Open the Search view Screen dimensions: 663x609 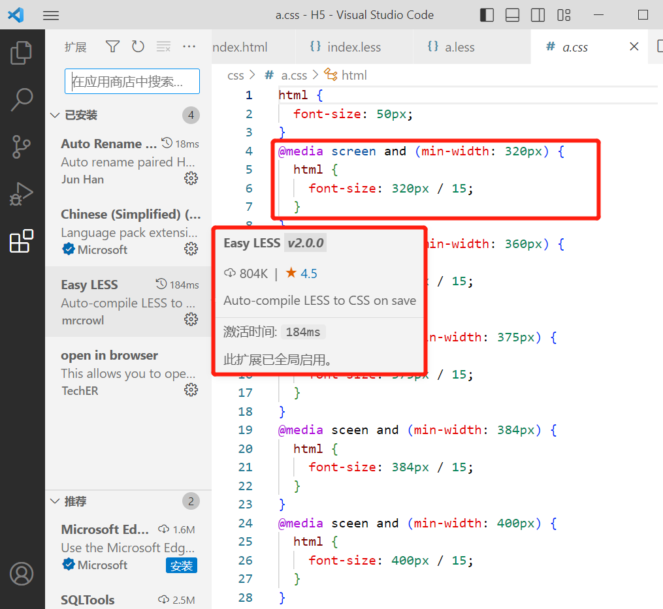pyautogui.click(x=22, y=99)
